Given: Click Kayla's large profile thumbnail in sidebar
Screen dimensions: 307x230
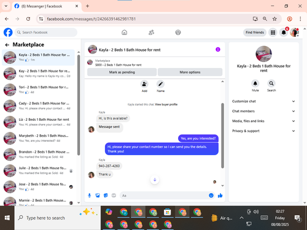Looking at the screenshot, I should (x=263, y=54).
